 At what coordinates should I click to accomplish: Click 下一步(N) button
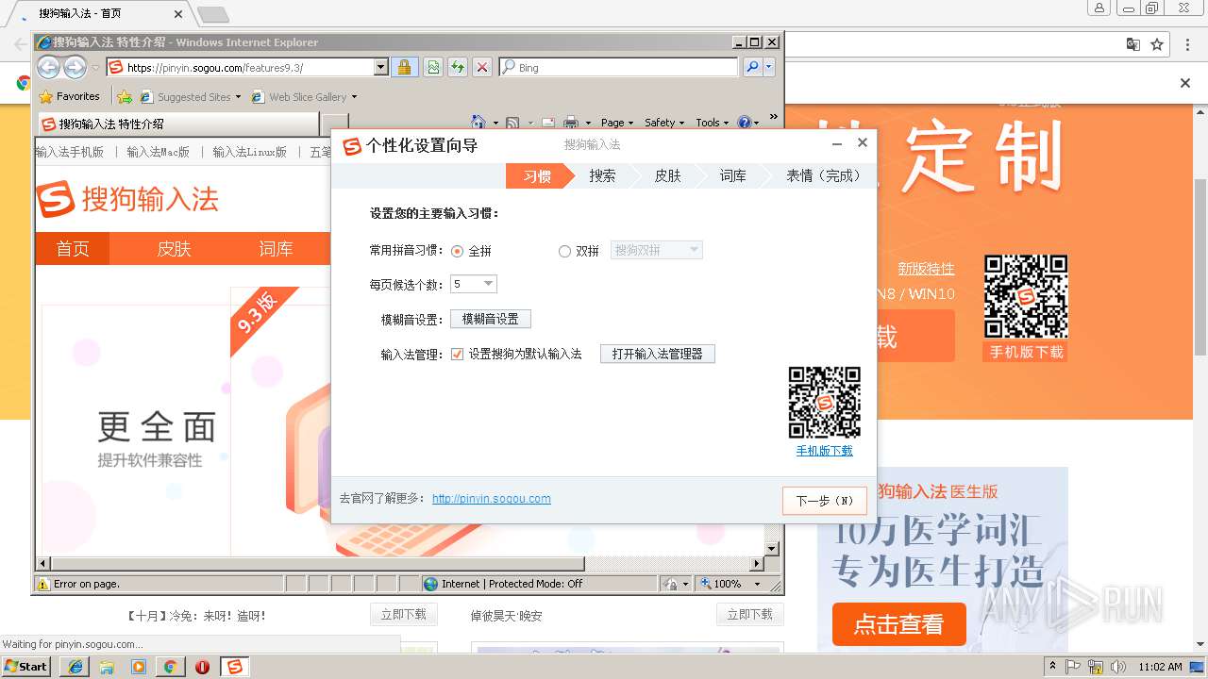coord(824,501)
